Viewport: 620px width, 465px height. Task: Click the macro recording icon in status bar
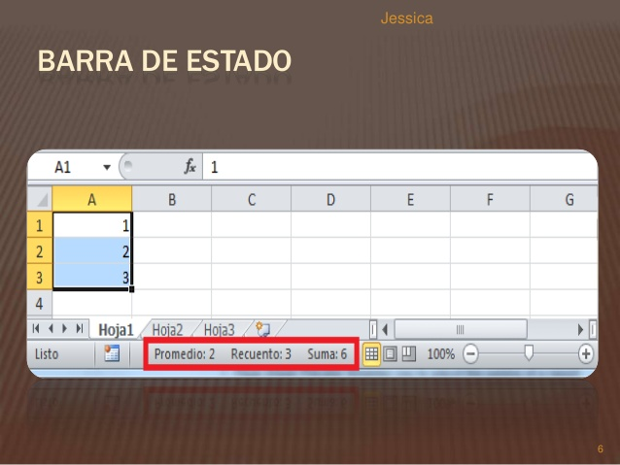[x=112, y=353]
